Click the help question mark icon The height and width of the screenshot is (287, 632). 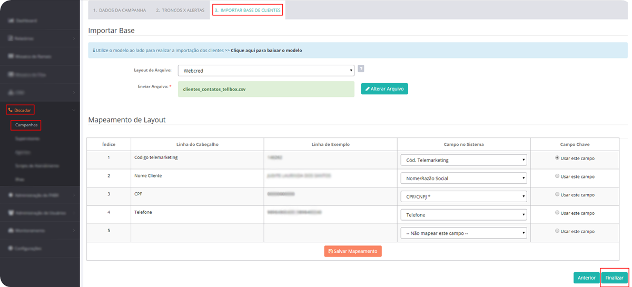[x=361, y=68]
